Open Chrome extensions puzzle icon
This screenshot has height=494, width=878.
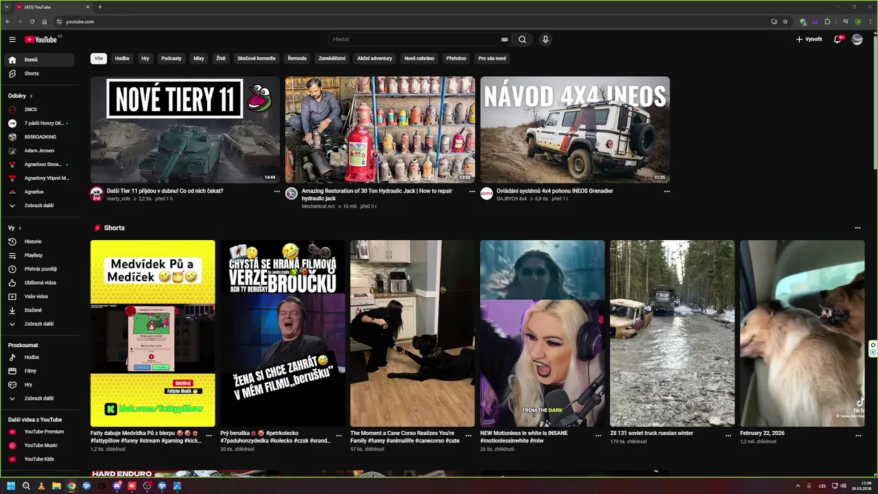coord(827,21)
